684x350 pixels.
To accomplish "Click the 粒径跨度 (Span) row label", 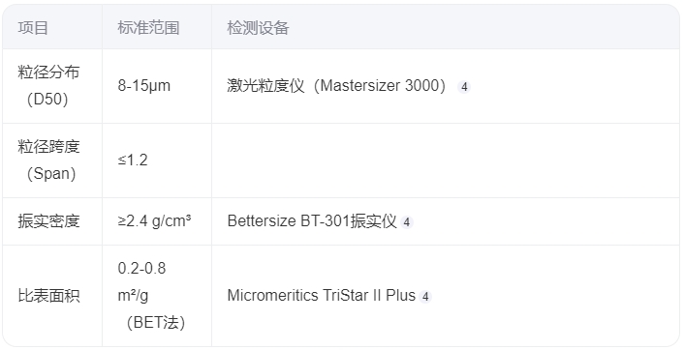I will click(48, 160).
